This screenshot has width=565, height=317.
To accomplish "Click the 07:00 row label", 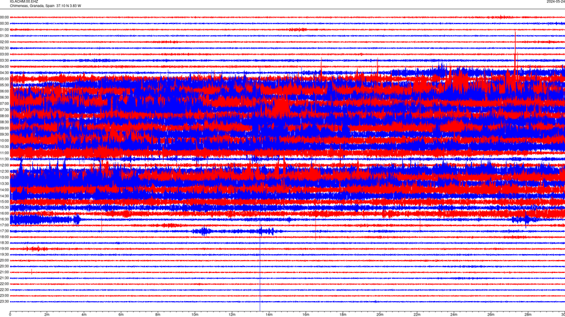I will point(4,103).
